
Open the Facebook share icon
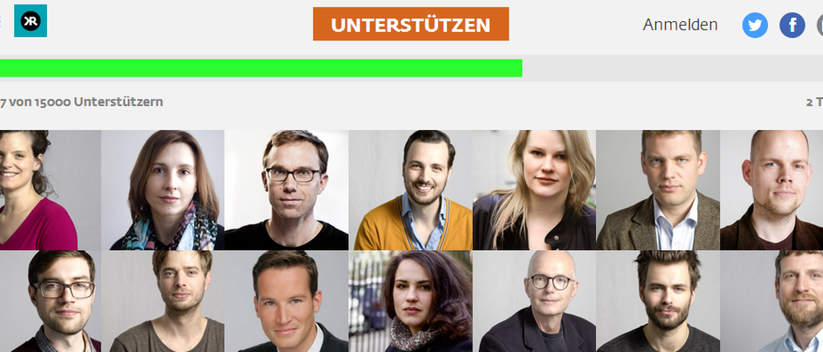click(x=792, y=25)
